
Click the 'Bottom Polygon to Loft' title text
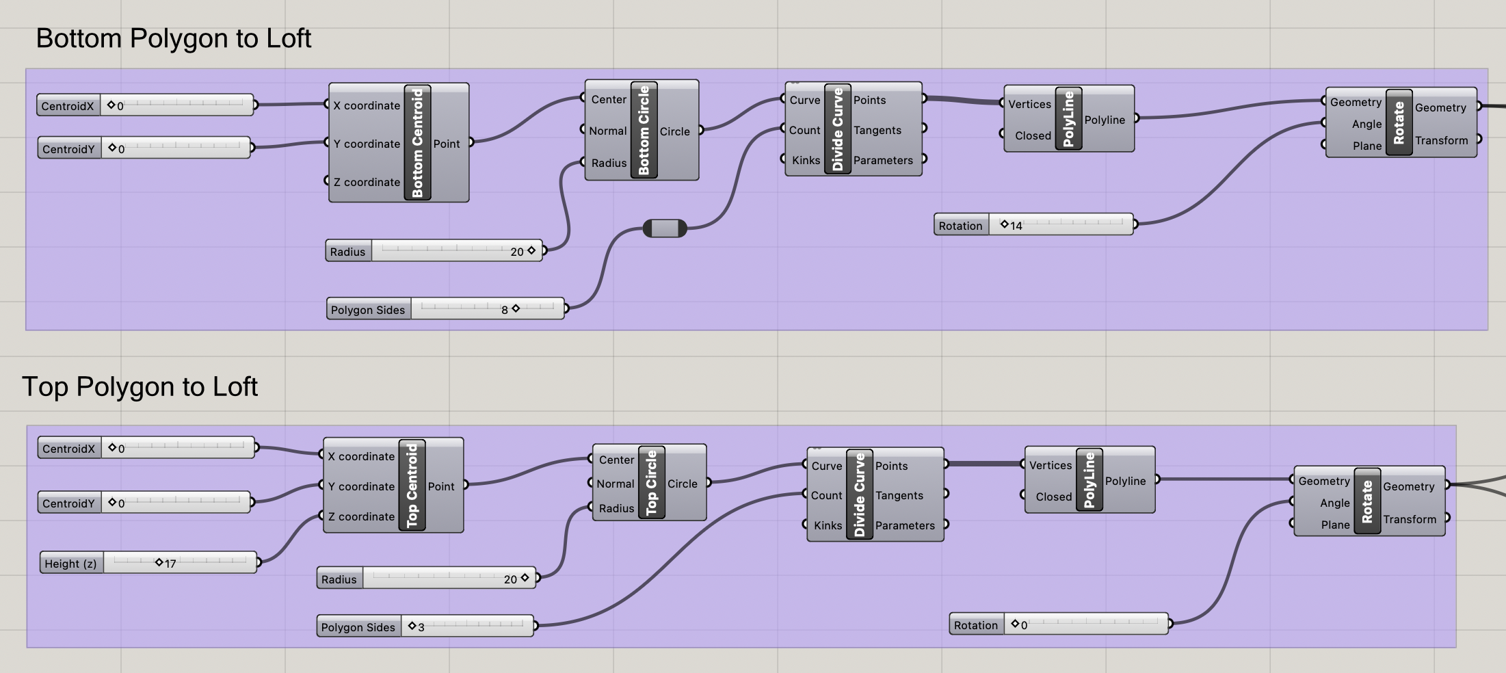(x=173, y=38)
